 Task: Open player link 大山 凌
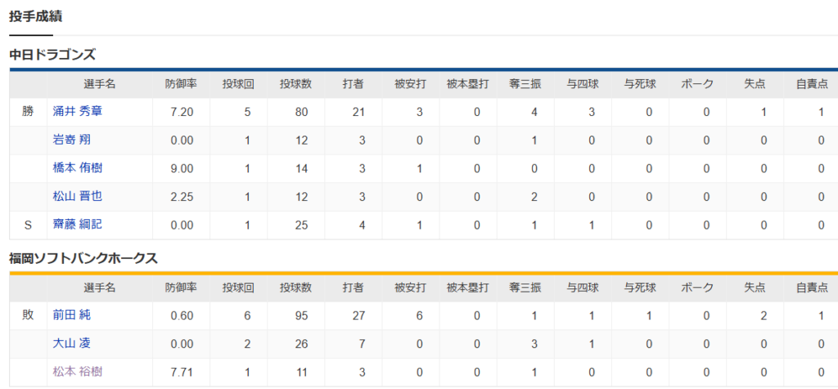72,343
